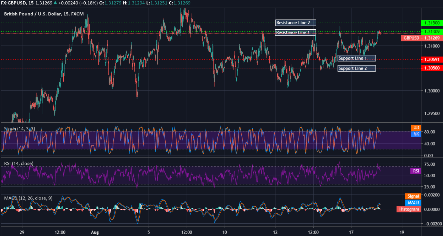Screen dimensions: 443x236
Task: Click the red Histogram legend tag
Action: point(409,209)
